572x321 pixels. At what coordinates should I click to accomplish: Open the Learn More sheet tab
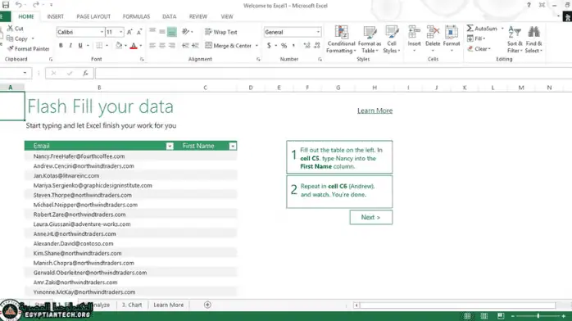pos(169,305)
